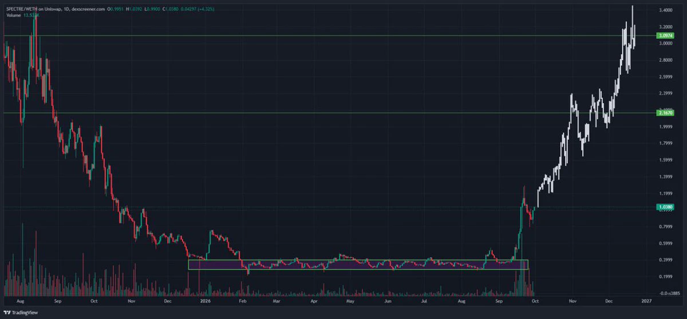Select the purple consolidation rectangle drawing
The height and width of the screenshot is (319, 687).
[358, 265]
